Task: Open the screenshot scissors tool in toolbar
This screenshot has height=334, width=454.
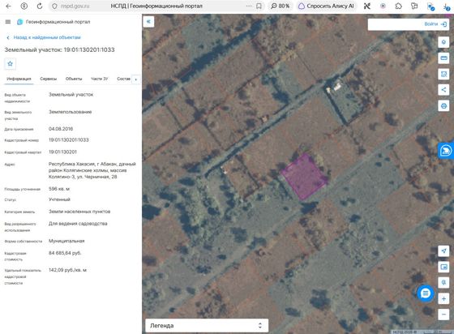Action: (x=367, y=6)
